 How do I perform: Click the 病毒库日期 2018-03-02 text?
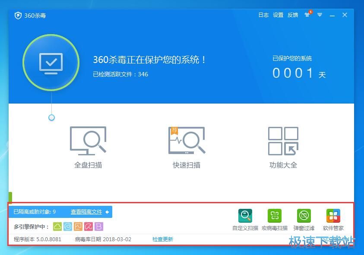[x=103, y=239]
